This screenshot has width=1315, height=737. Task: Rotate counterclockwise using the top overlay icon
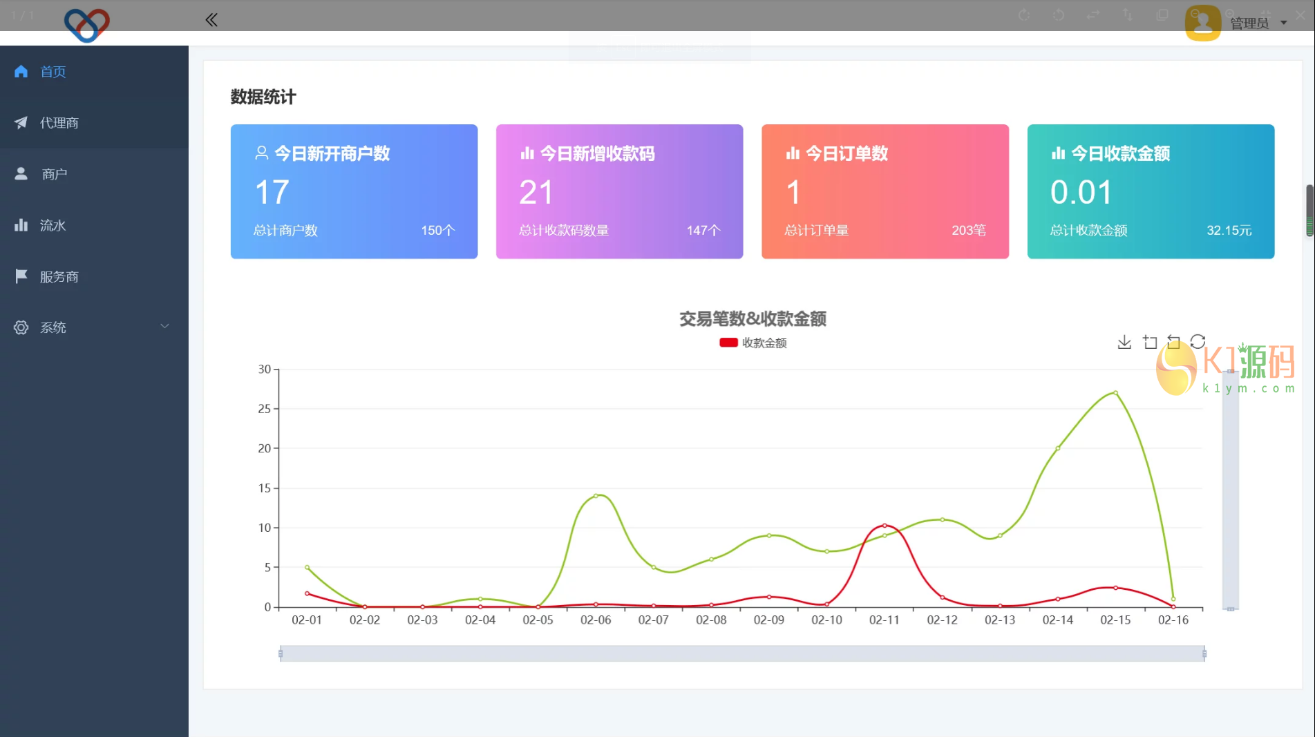coord(1059,15)
